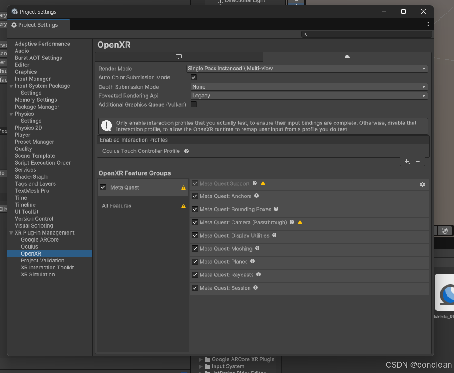Switch to the Android platform tab
This screenshot has width=454, height=373.
coord(347,56)
